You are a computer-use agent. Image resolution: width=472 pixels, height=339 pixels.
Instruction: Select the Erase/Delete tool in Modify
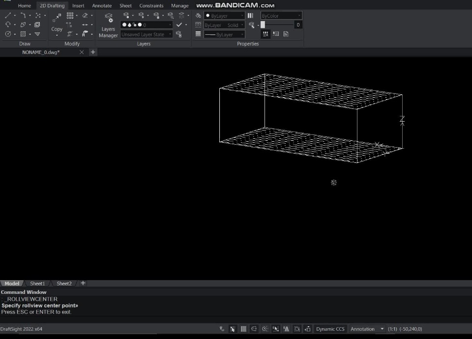point(85,15)
